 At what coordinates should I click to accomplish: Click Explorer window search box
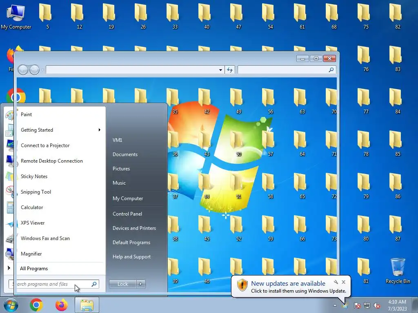pos(287,70)
